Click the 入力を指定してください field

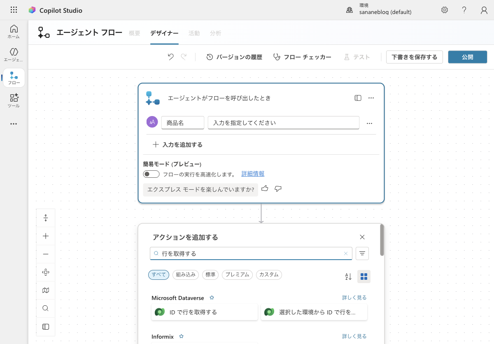point(284,123)
